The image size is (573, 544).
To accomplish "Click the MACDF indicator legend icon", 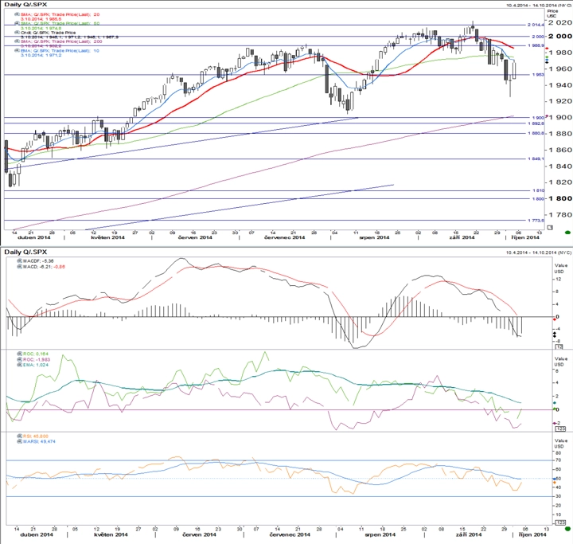I will pyautogui.click(x=19, y=260).
